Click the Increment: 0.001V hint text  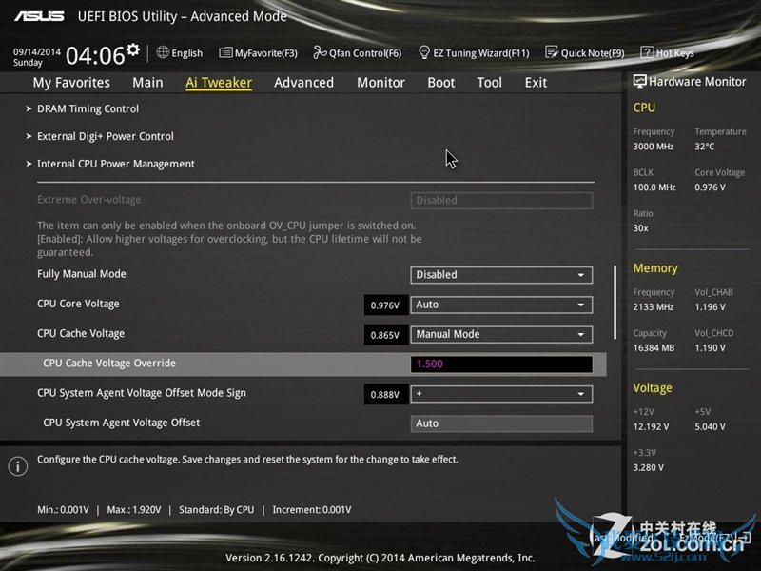tap(312, 510)
